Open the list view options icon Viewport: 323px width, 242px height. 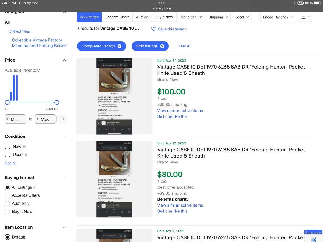tap(306, 17)
